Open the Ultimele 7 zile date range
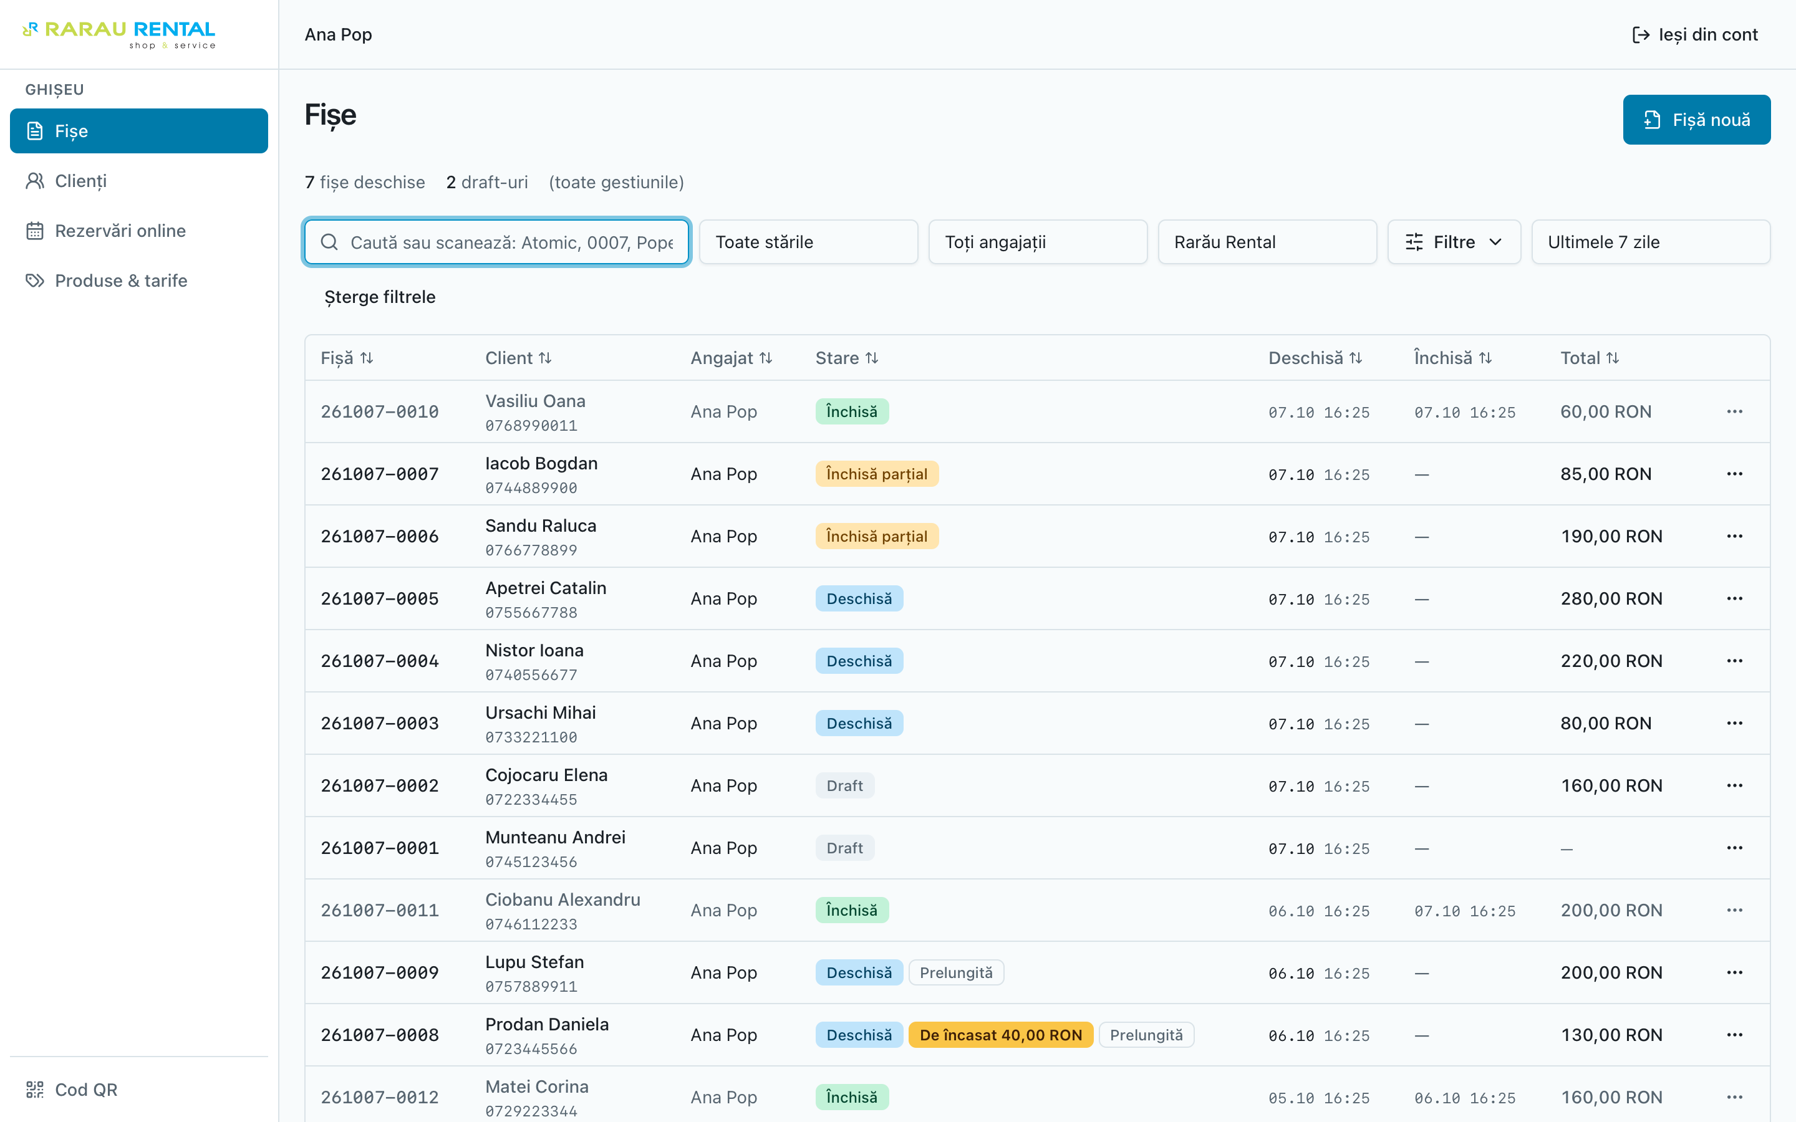Viewport: 1796px width, 1122px height. (1651, 242)
